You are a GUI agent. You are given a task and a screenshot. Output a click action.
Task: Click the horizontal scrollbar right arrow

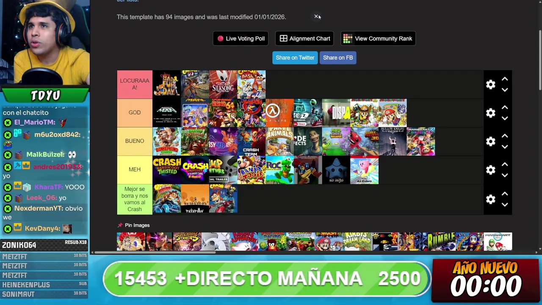click(536, 252)
